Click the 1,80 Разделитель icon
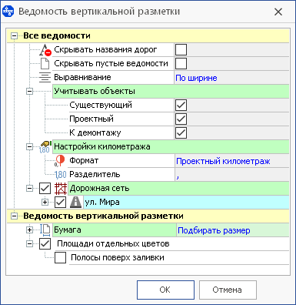 [61, 175]
